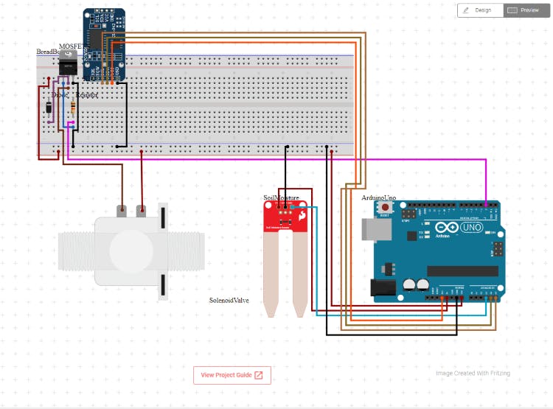Click the Image Created With Fritzing text
Viewport: 553px width, 409px height.
(x=472, y=373)
